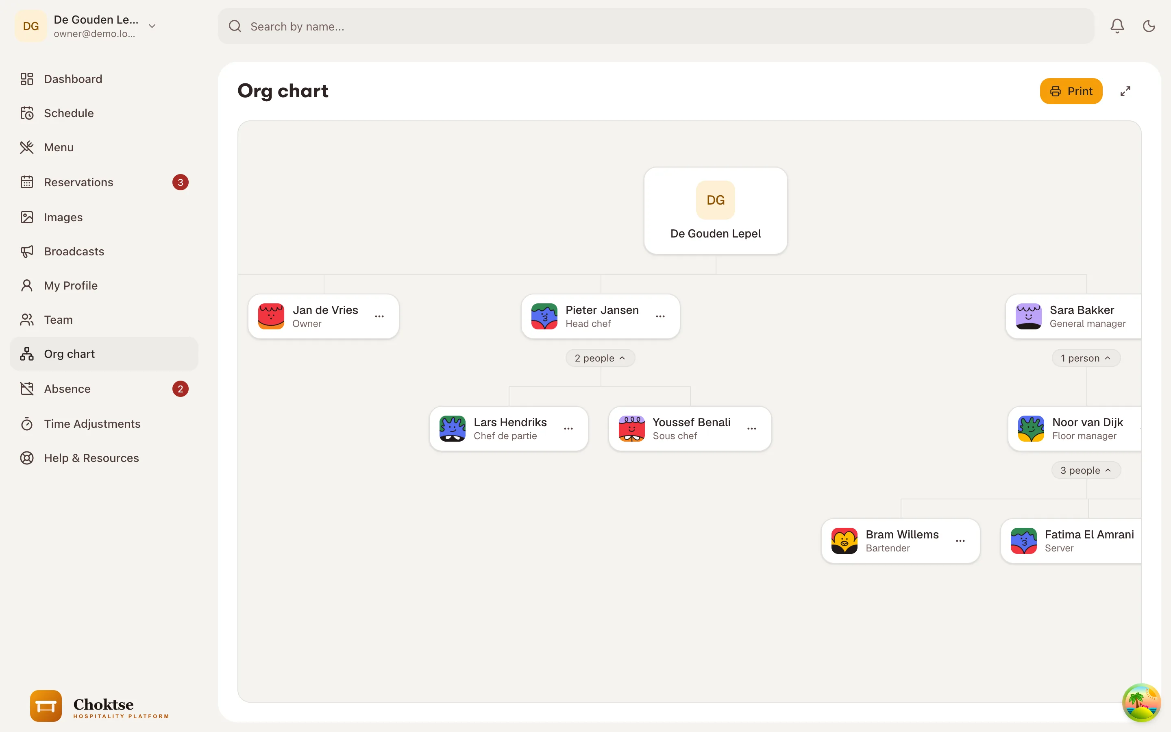1171x732 pixels.
Task: Click Fatima El Amrani avatar
Action: (1023, 541)
